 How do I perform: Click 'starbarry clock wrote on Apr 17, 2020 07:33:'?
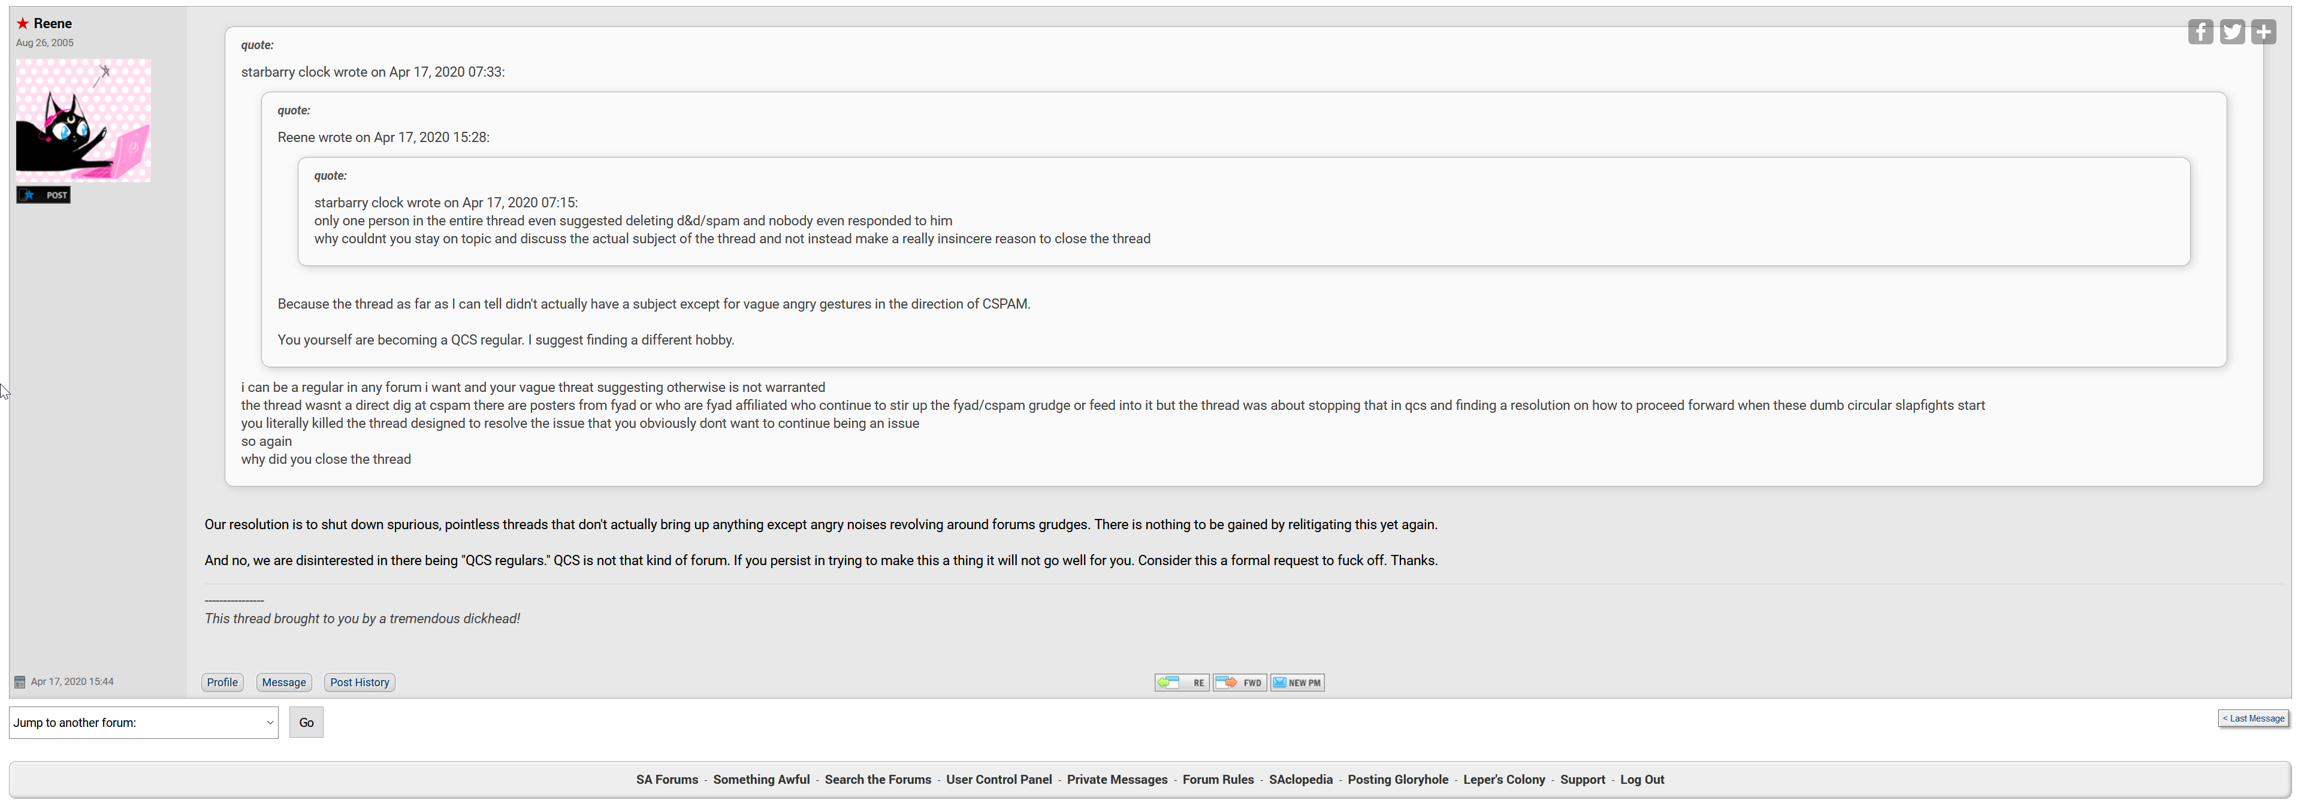click(x=373, y=73)
